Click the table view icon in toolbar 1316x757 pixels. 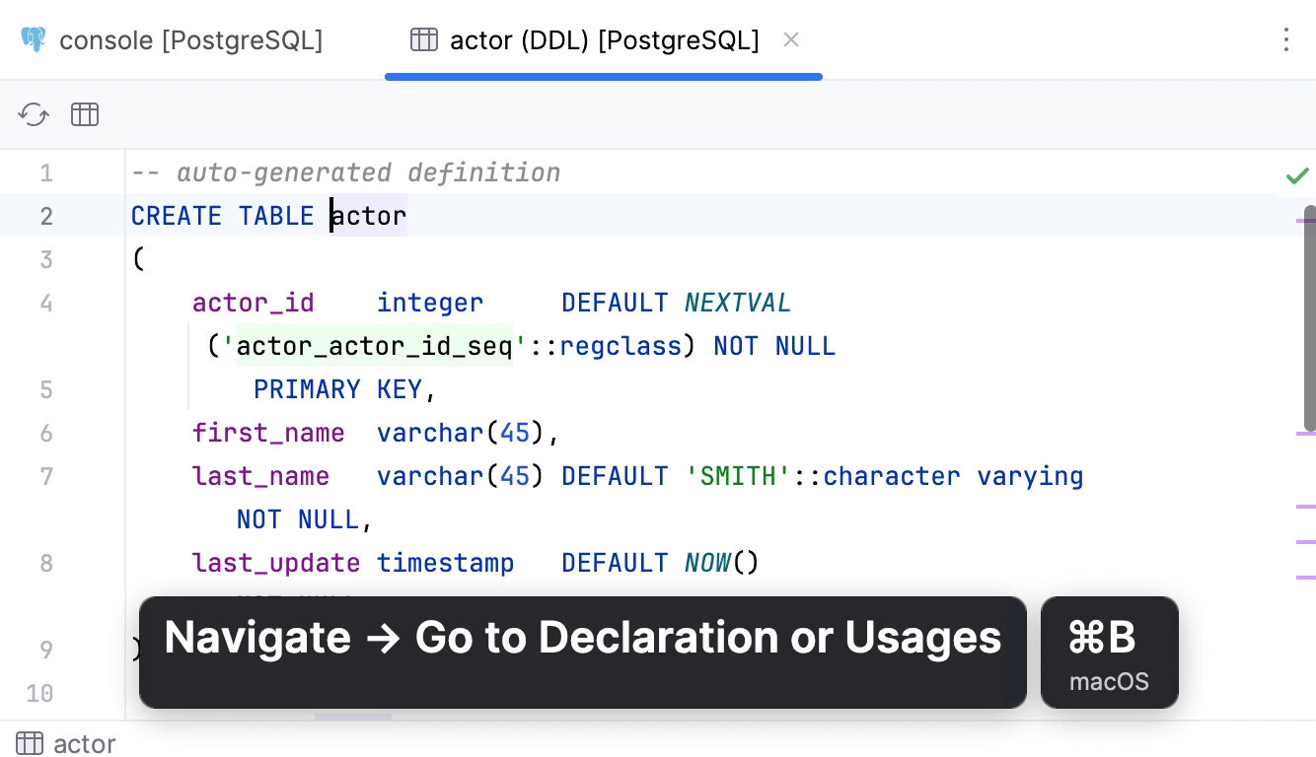pyautogui.click(x=85, y=114)
